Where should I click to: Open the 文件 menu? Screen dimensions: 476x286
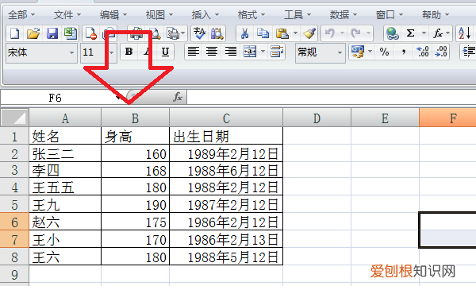[67, 14]
